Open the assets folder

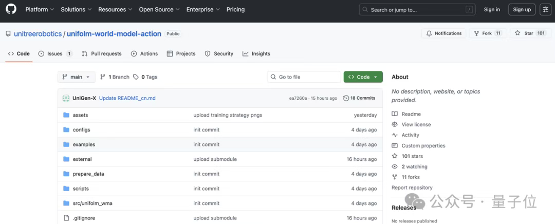[x=80, y=115]
